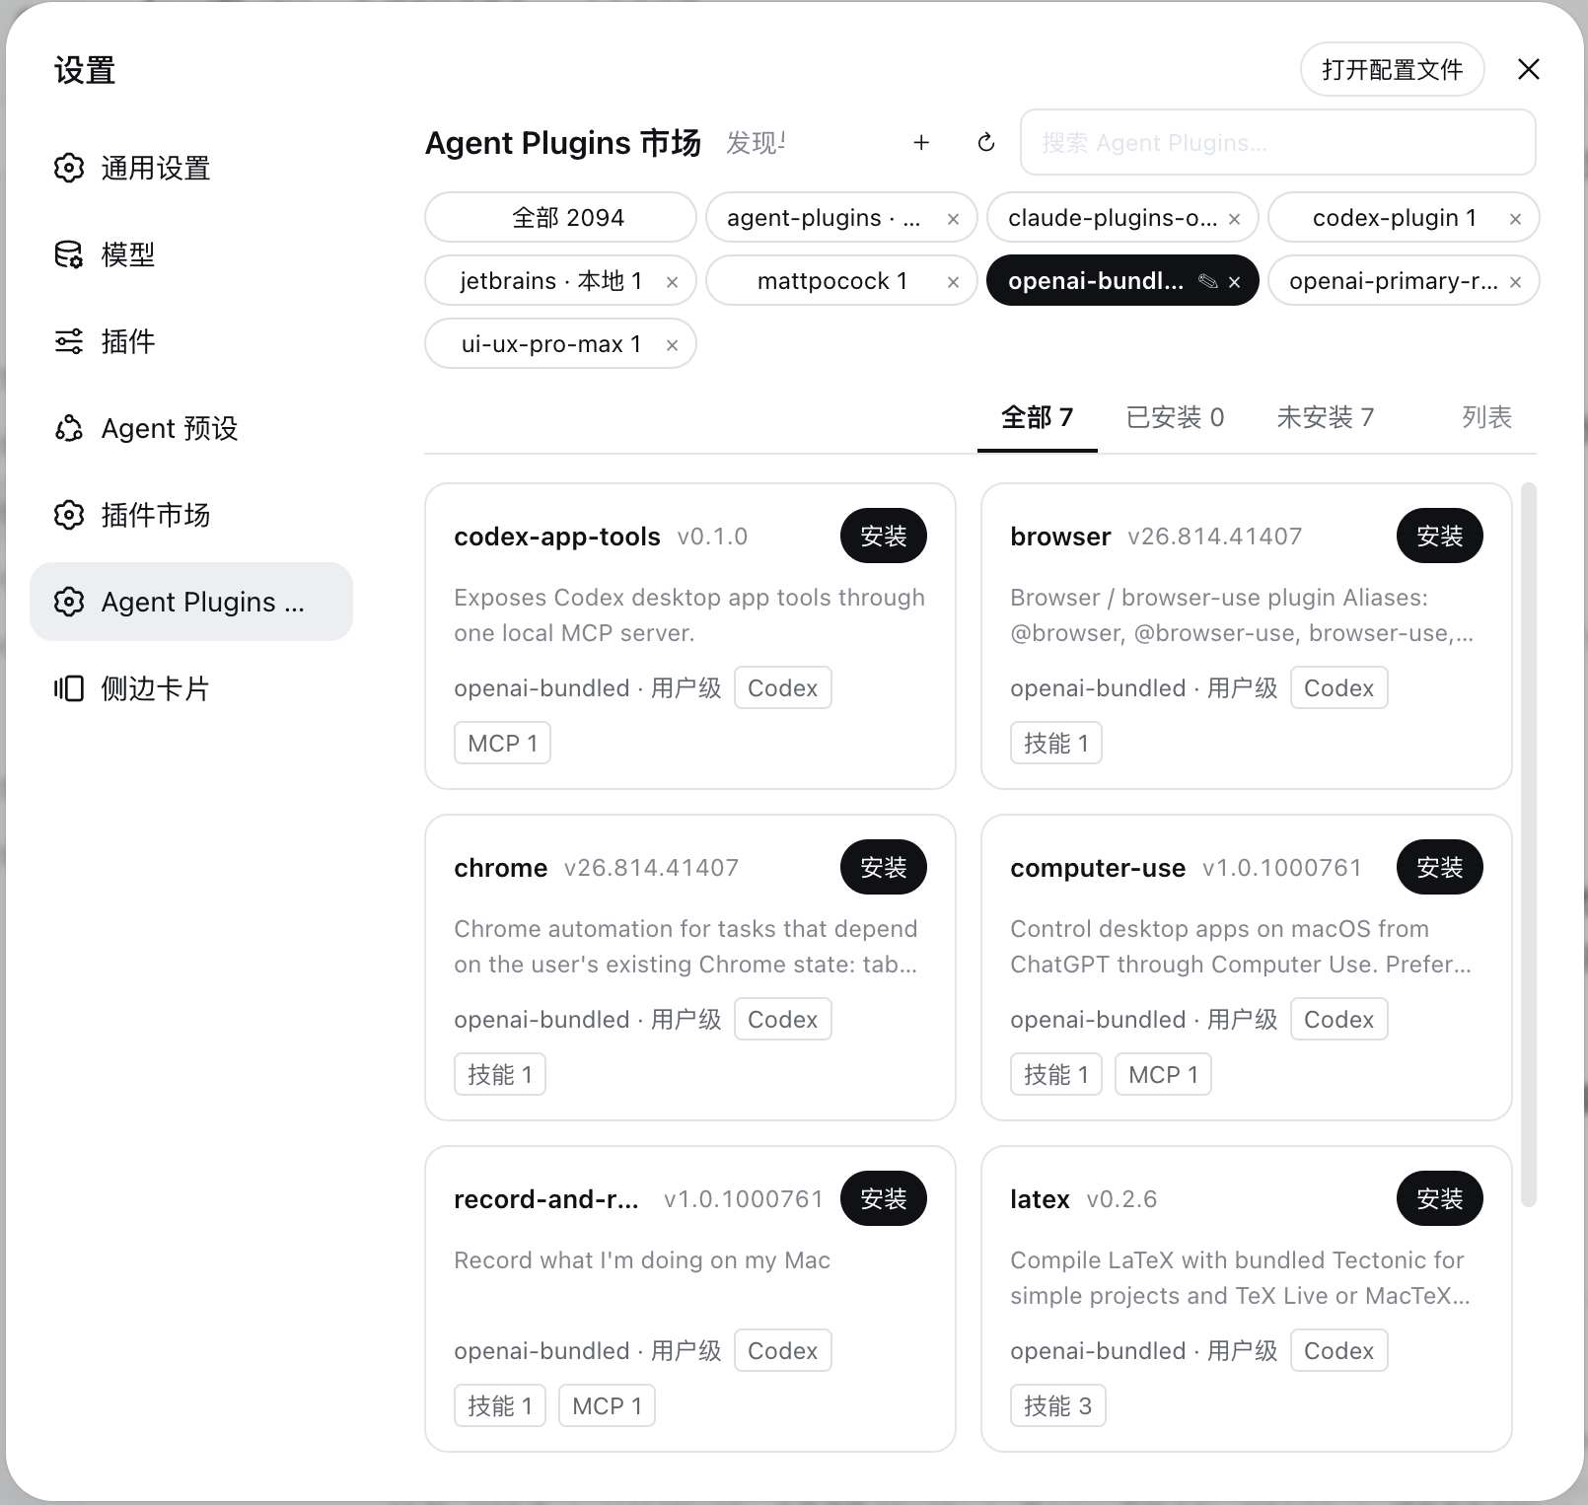The height and width of the screenshot is (1505, 1588).
Task: Select the 全部 2094 filter chip
Action: coord(560,218)
